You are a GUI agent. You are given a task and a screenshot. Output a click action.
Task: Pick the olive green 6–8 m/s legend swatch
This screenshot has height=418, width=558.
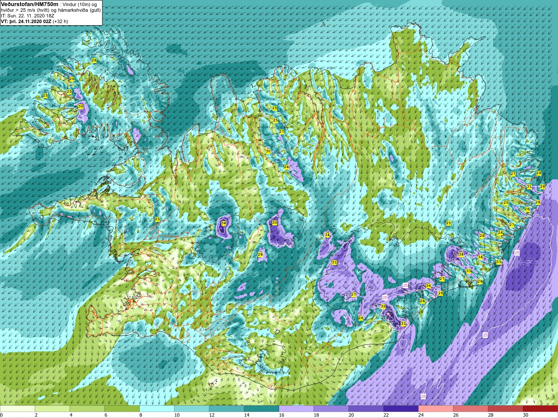(x=122, y=409)
